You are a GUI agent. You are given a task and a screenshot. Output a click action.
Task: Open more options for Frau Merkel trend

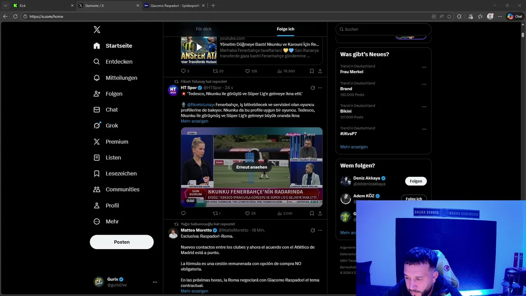coord(424,67)
